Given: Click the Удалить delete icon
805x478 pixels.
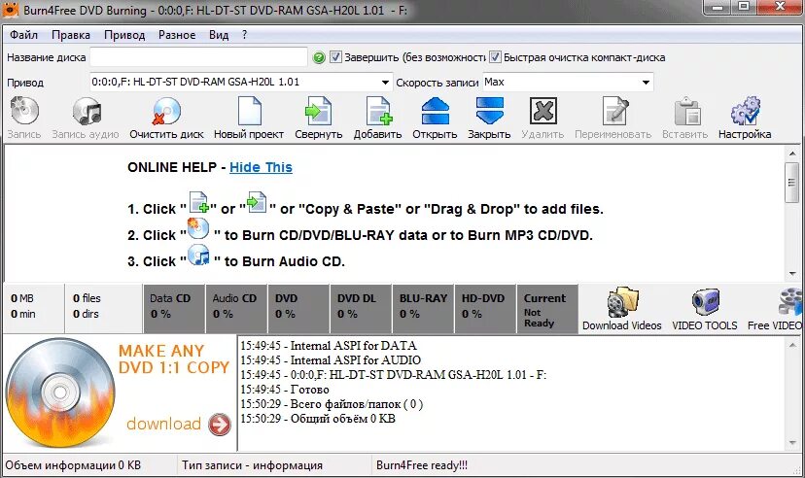Looking at the screenshot, I should (x=543, y=111).
